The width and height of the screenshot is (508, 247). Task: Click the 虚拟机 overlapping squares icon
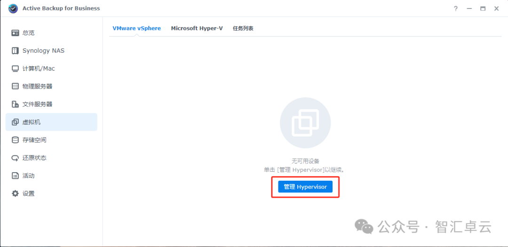point(15,122)
